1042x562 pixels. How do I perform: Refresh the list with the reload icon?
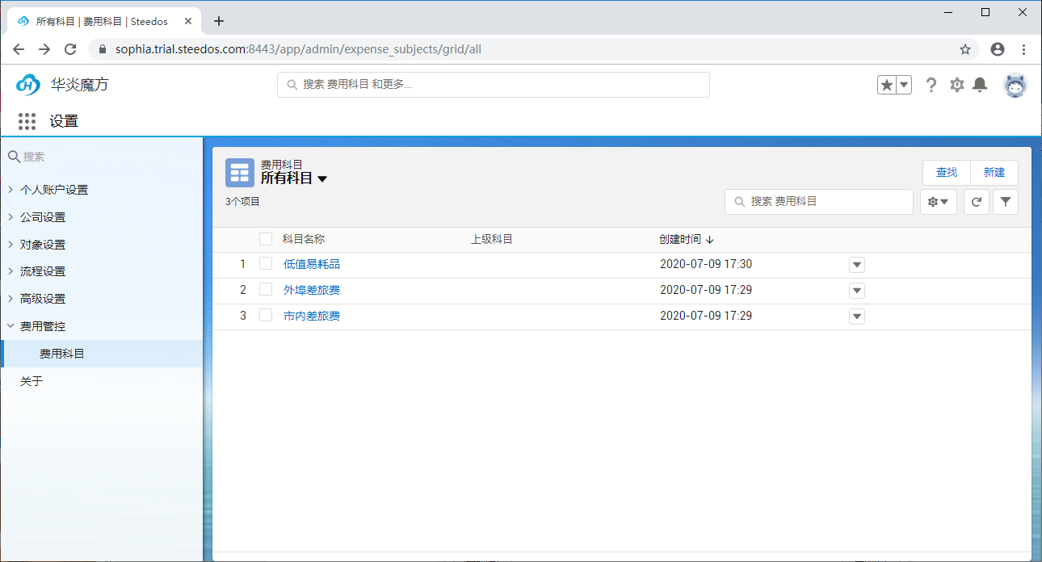tap(976, 202)
